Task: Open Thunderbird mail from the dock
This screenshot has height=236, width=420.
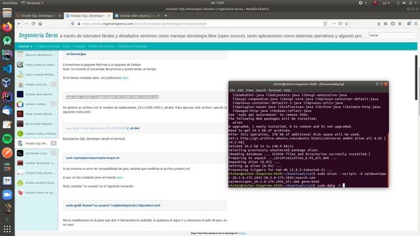Action: (7, 111)
